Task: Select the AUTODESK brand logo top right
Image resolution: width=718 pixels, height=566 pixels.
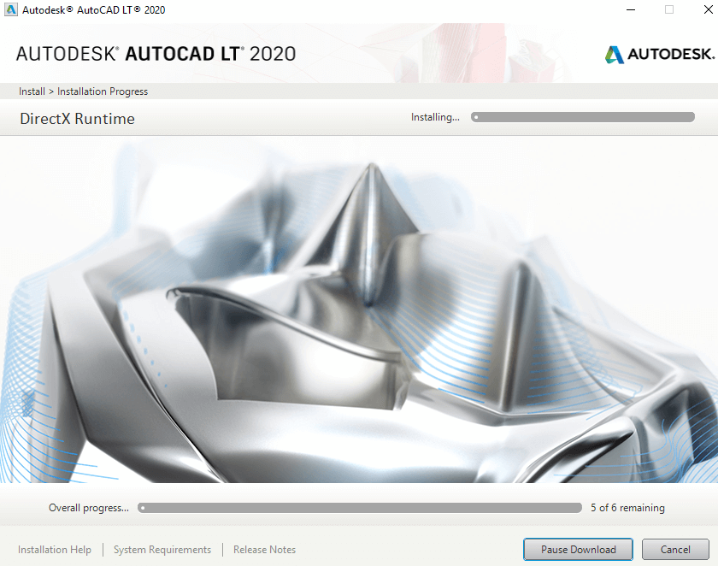Action: [658, 54]
